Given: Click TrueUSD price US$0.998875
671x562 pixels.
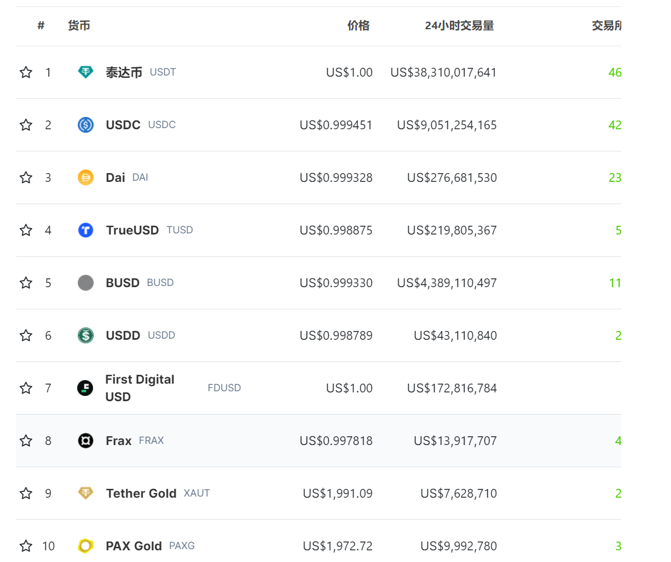Looking at the screenshot, I should (336, 230).
